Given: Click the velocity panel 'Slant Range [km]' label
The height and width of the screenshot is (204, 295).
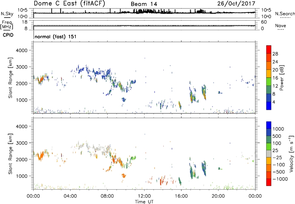Looking at the screenshot, I should click(10, 154).
